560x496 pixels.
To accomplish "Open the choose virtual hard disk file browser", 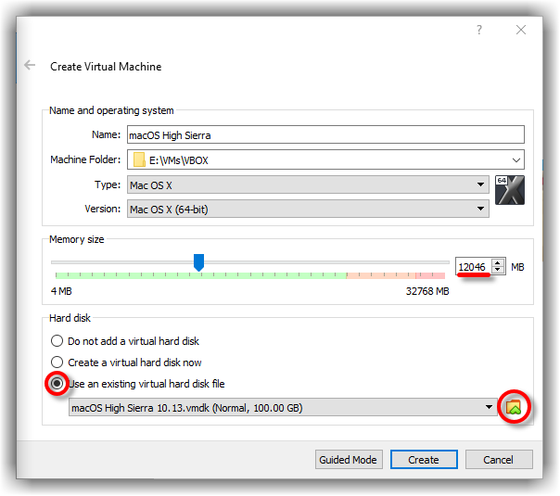I will pos(513,407).
